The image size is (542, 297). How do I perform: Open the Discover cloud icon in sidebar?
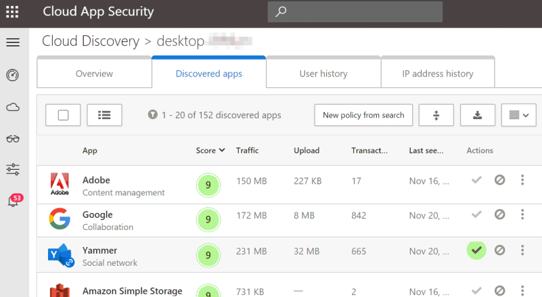tap(13, 107)
